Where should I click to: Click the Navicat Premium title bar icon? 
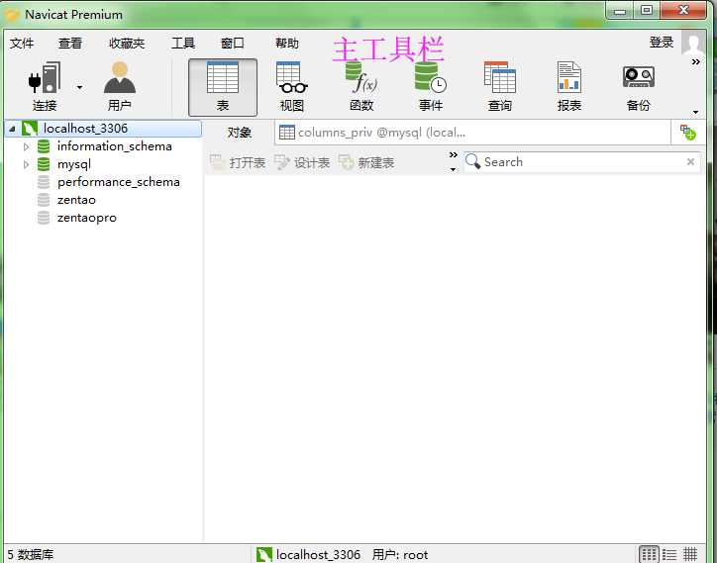12,15
